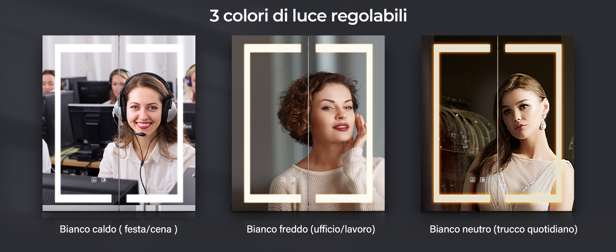
Task: Tap the light-color icon on the headset-woman mirror
Action: 104,179
